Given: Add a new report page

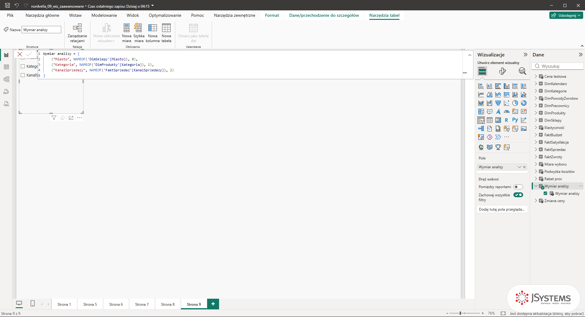Looking at the screenshot, I should [x=213, y=304].
